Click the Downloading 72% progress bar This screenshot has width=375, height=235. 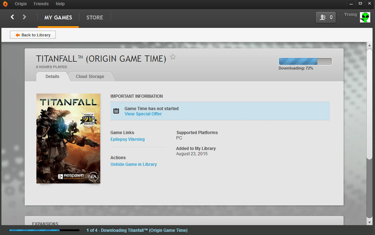point(305,61)
